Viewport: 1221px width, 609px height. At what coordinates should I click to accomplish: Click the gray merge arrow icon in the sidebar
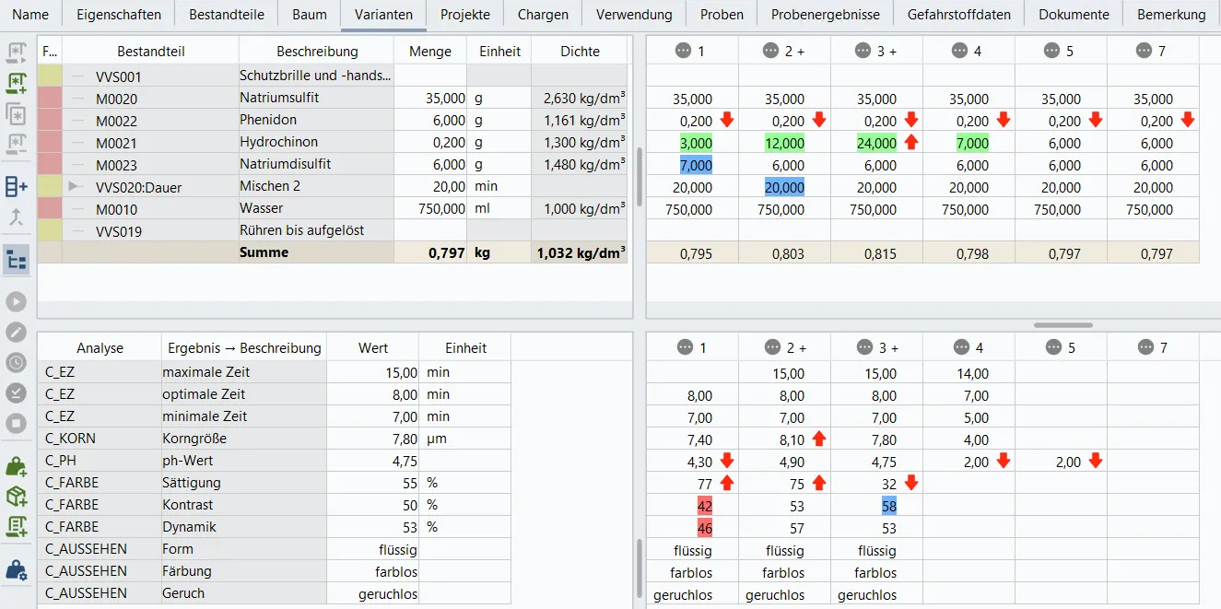click(x=17, y=217)
